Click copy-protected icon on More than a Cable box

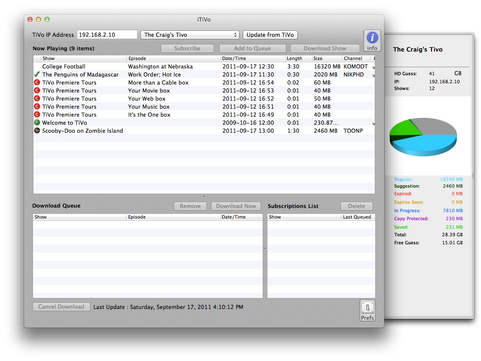click(x=36, y=82)
